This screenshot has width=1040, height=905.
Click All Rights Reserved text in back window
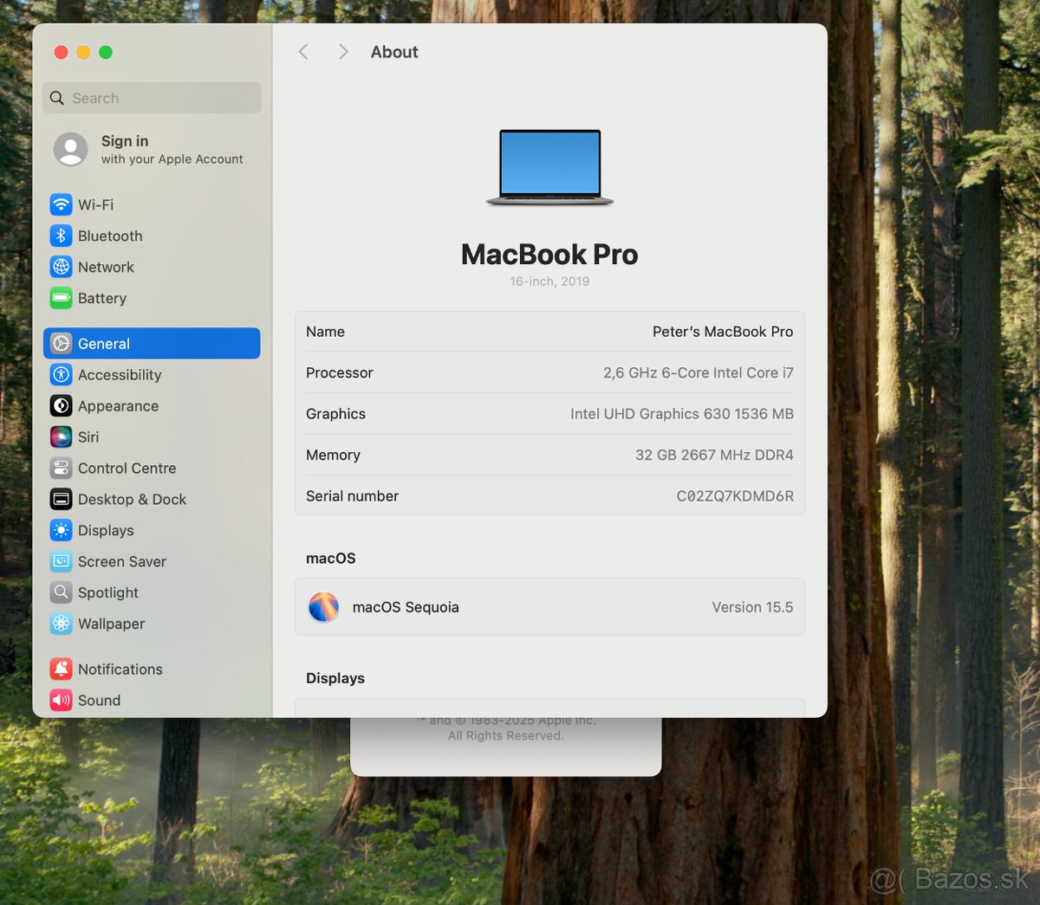tap(506, 736)
